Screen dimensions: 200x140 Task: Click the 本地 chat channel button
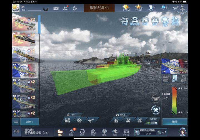click(x=17, y=131)
